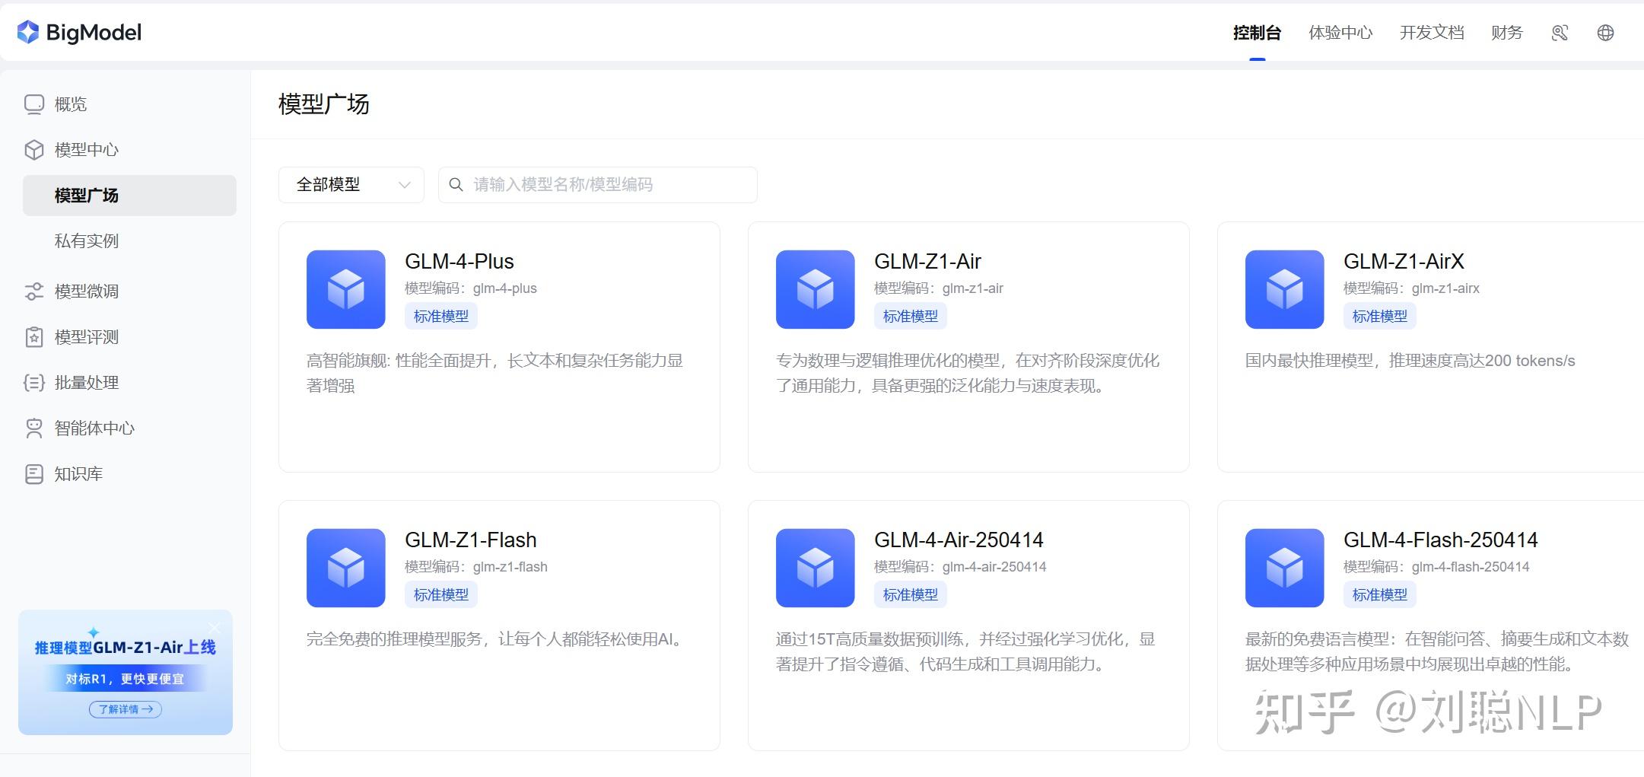Select 模型广场 in the sidebar
1644x777 pixels.
[129, 196]
